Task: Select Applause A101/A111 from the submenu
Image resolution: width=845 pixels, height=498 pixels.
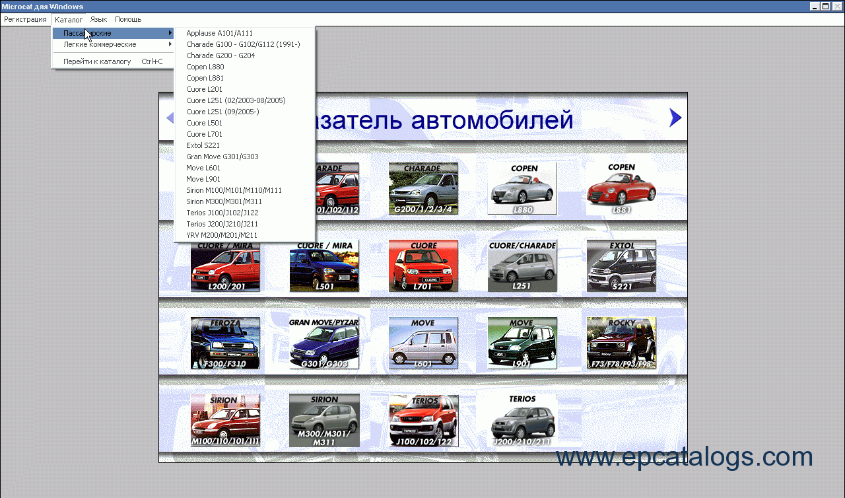Action: click(219, 33)
